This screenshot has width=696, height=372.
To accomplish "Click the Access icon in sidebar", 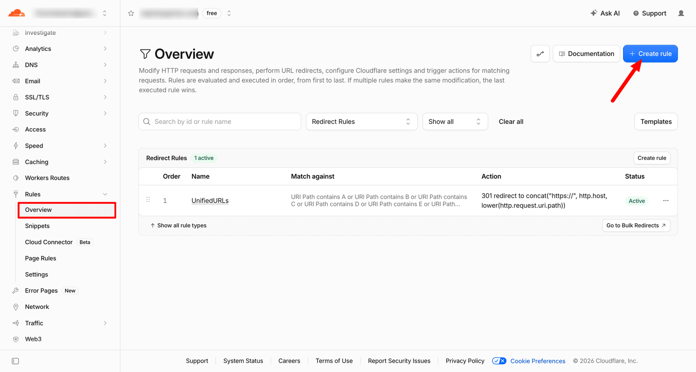I will coord(16,130).
